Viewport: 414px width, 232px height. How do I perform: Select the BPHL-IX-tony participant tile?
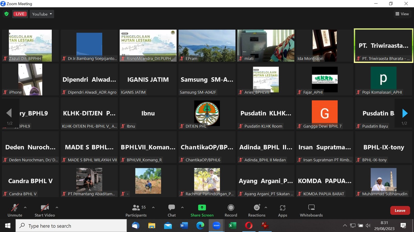(383, 147)
